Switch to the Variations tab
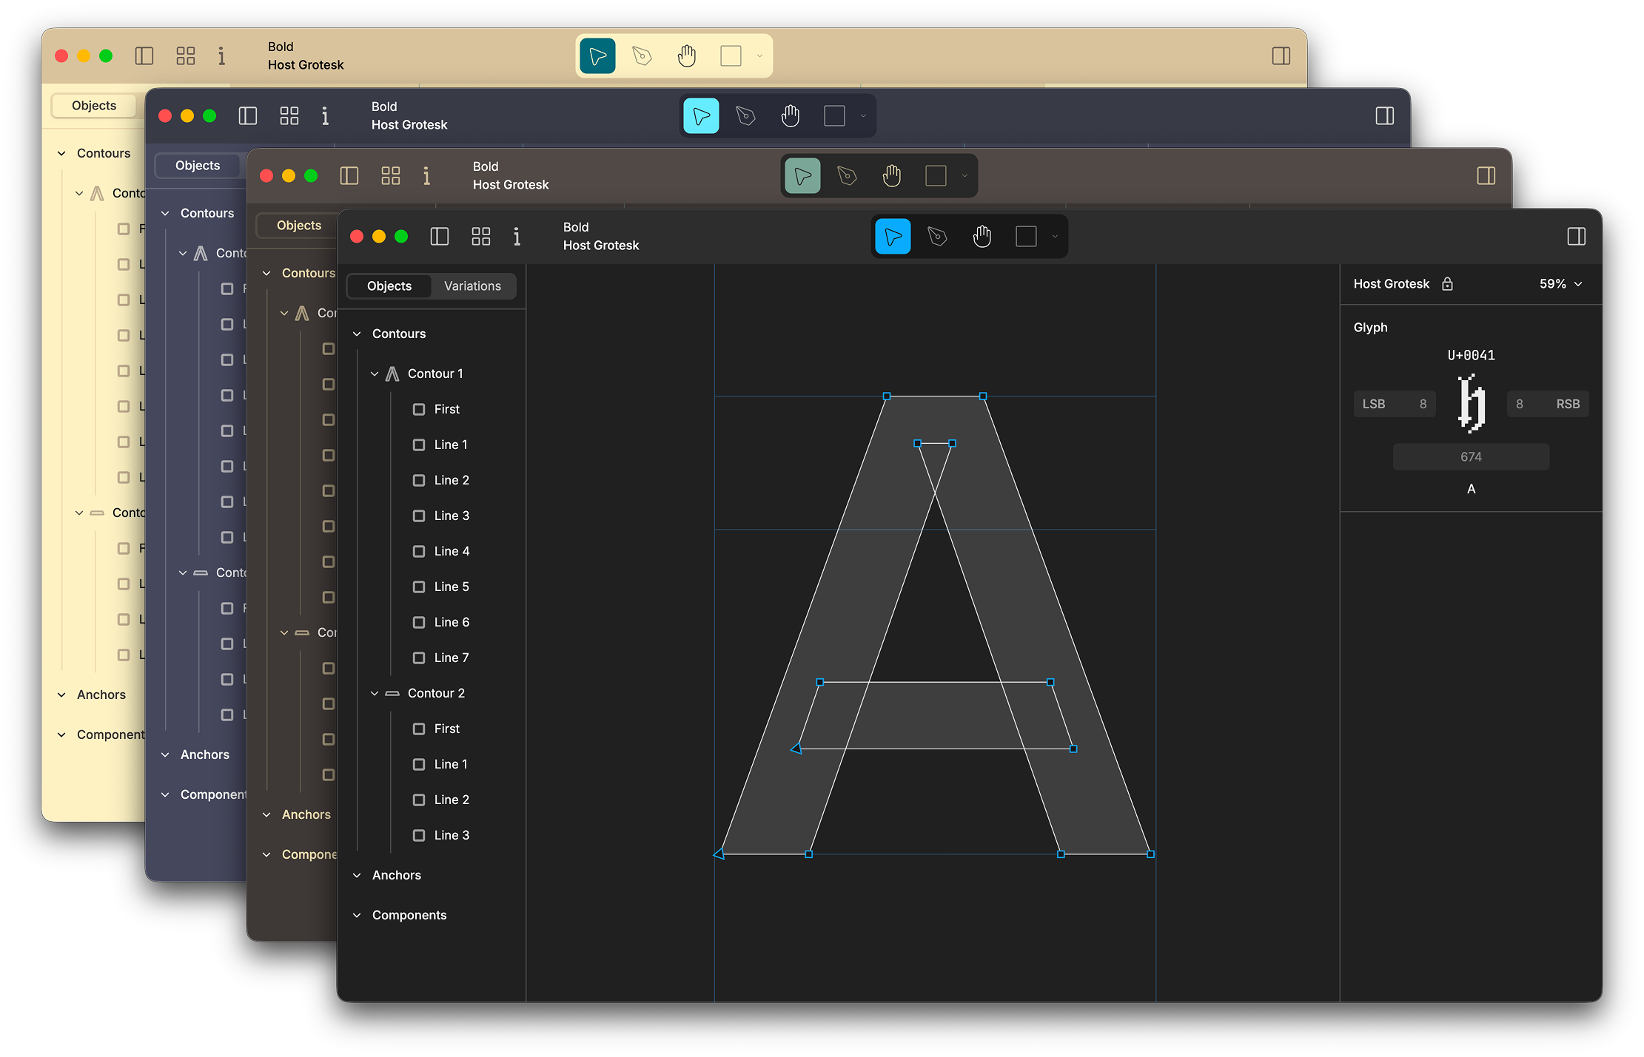 point(472,286)
